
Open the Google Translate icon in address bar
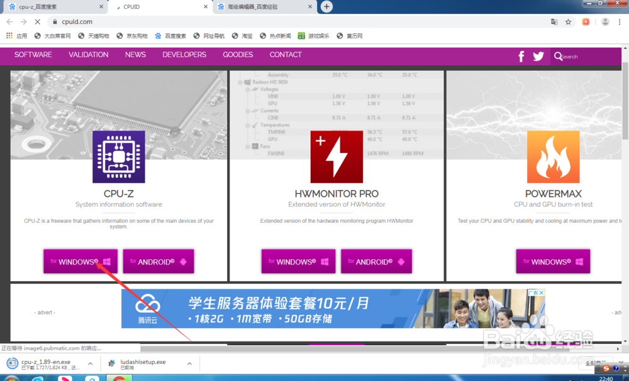coord(554,21)
